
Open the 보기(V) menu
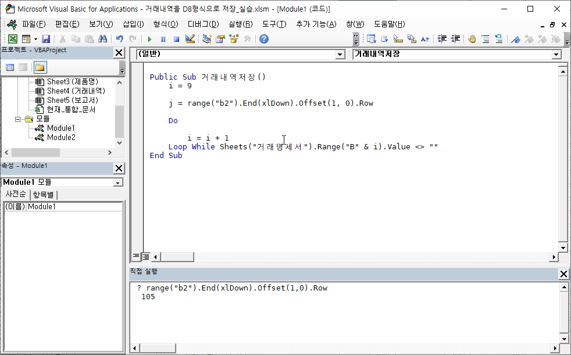pyautogui.click(x=101, y=24)
